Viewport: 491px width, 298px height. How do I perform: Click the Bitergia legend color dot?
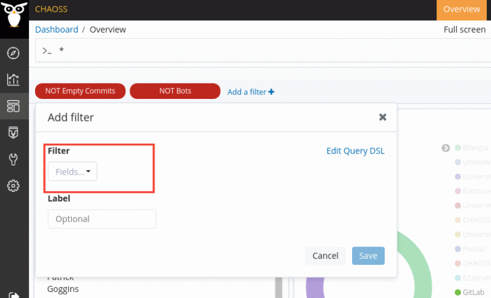click(x=457, y=147)
